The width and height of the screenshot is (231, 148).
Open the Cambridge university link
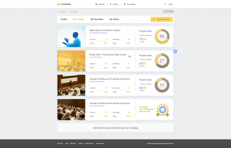[x=95, y=33]
